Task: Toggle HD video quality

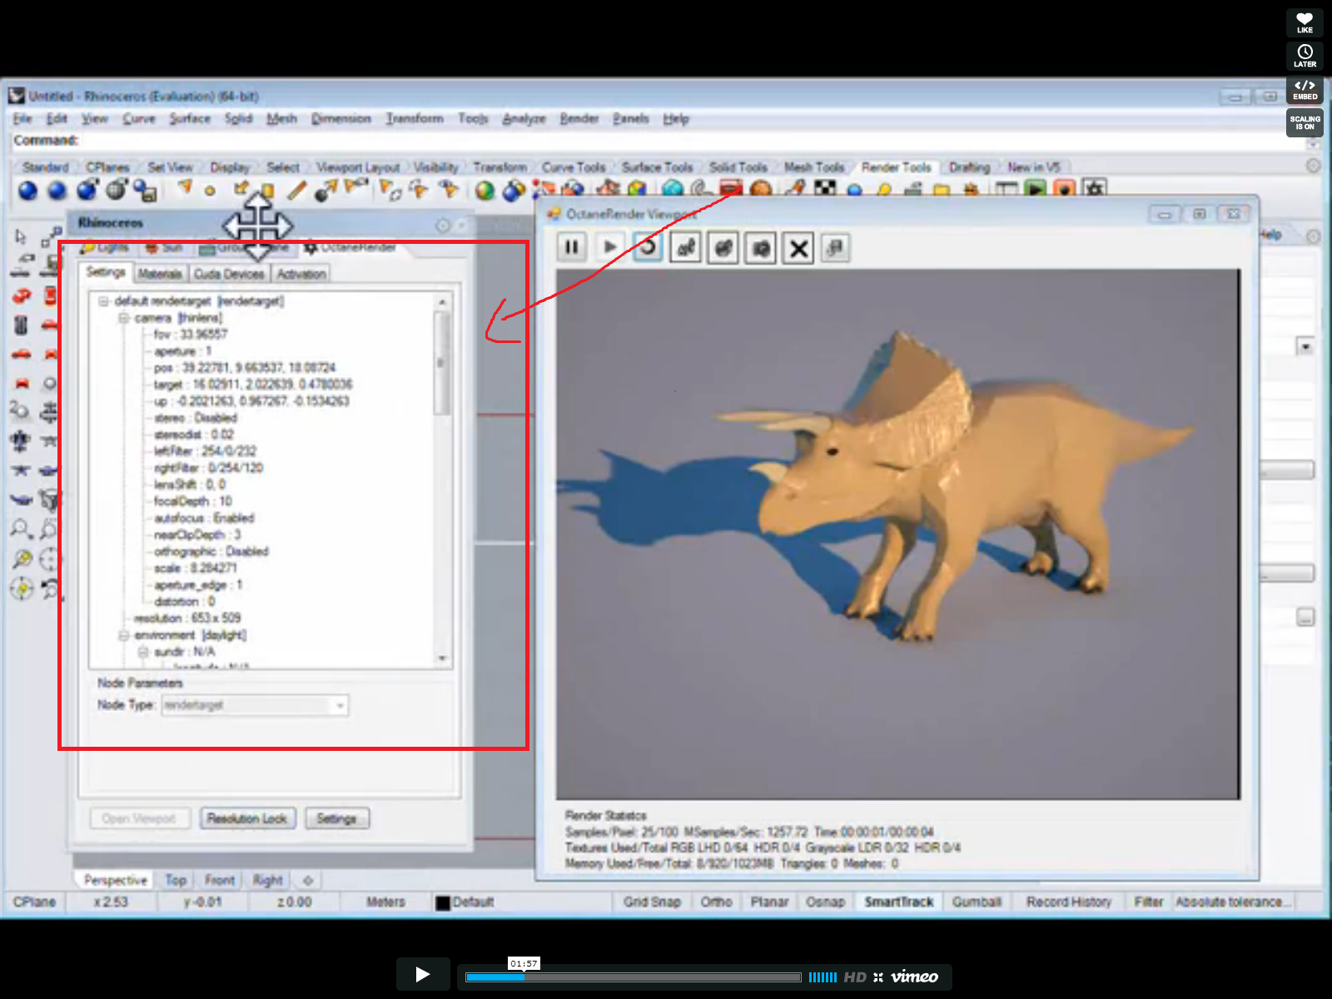Action: [x=855, y=977]
